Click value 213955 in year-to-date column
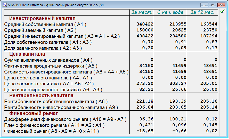The height and width of the screenshot is (139, 229). [x=178, y=24]
